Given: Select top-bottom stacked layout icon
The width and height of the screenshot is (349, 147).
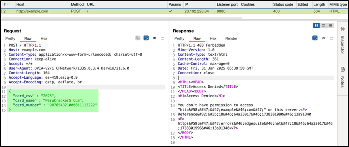Looking at the screenshot, I should click(x=324, y=26).
